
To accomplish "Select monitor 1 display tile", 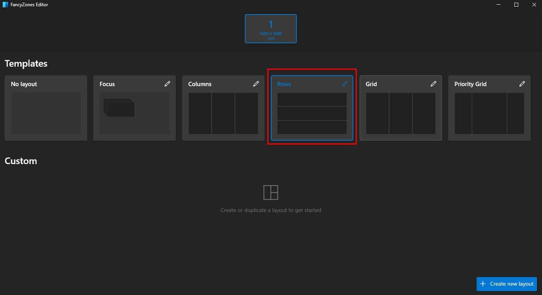I will 271,29.
